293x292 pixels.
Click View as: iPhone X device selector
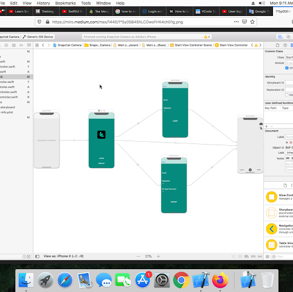pos(64,256)
